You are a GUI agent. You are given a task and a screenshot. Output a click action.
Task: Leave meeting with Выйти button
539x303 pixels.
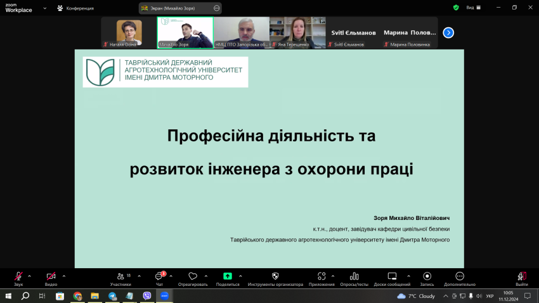tap(522, 279)
